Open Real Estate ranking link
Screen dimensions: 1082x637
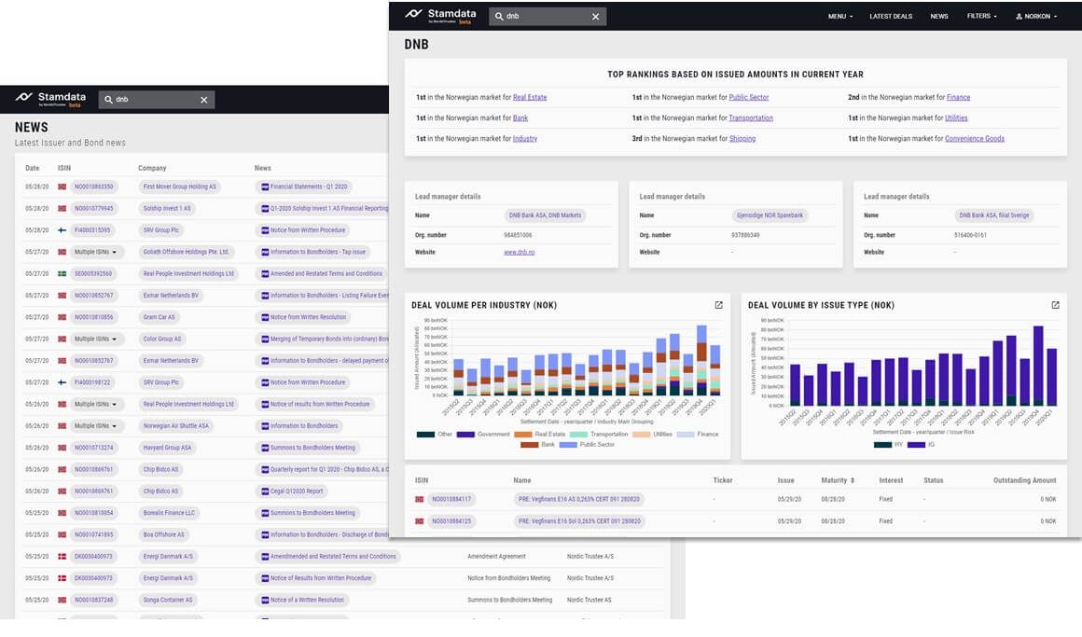(x=529, y=98)
